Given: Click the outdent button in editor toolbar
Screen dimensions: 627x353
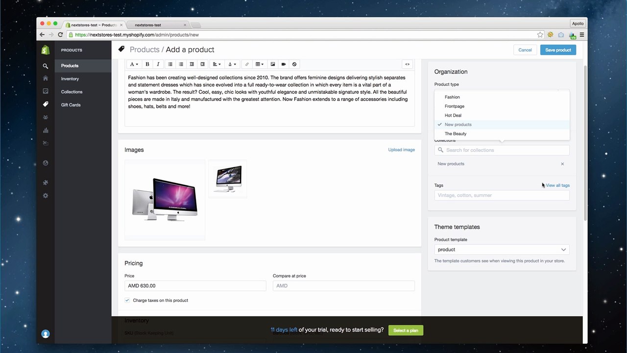Looking at the screenshot, I should click(x=192, y=64).
